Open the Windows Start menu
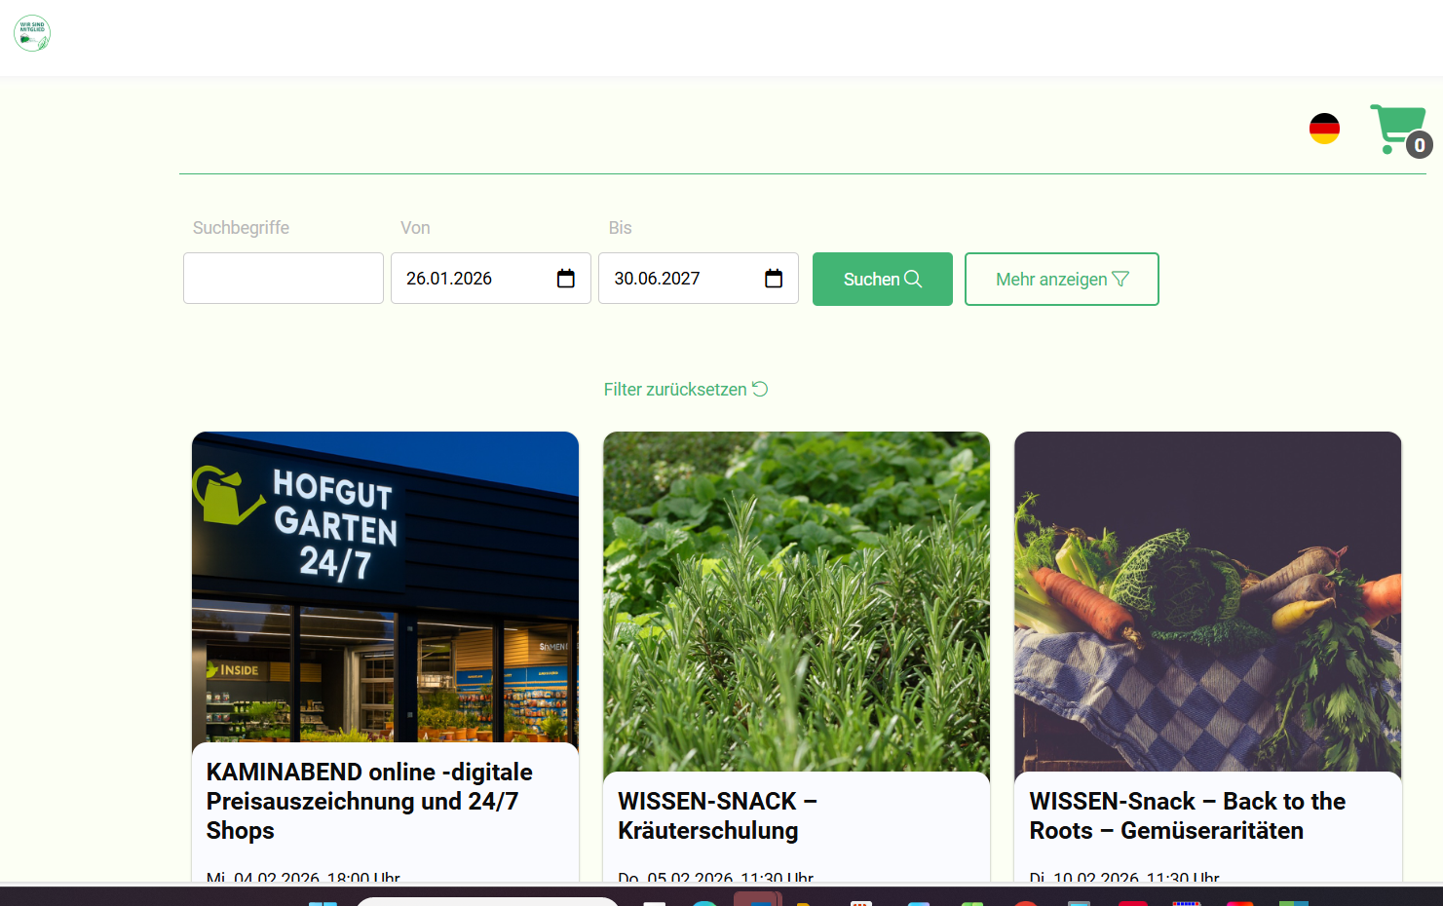The image size is (1443, 906). pyautogui.click(x=323, y=902)
